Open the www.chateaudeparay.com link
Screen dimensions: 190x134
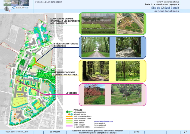click(103, 121)
